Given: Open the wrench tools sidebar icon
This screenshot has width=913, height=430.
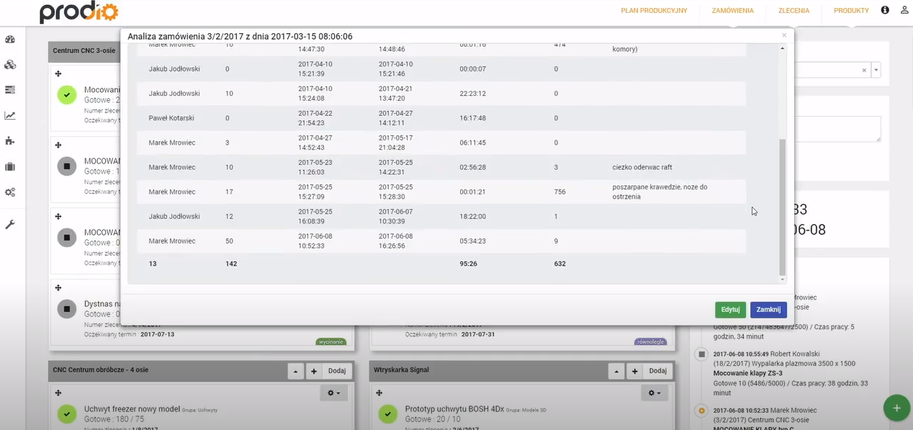Looking at the screenshot, I should [10, 225].
